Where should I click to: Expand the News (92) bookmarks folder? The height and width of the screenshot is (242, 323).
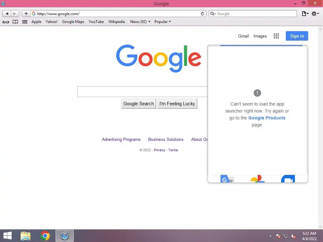click(x=140, y=22)
